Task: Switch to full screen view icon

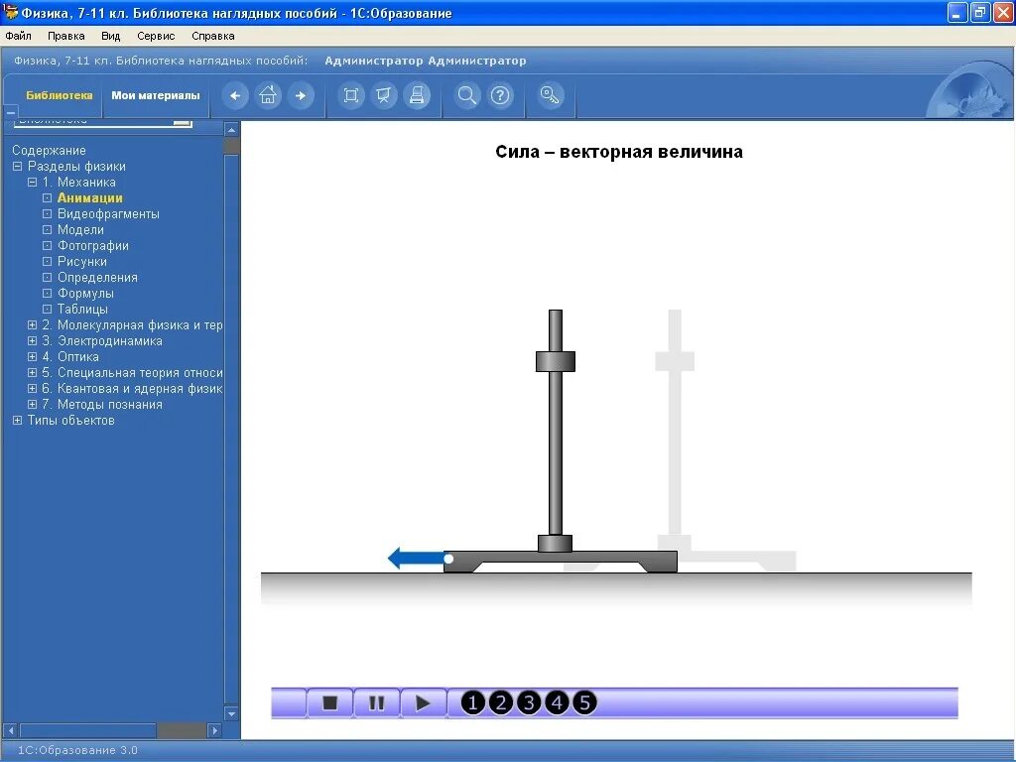Action: click(x=350, y=96)
